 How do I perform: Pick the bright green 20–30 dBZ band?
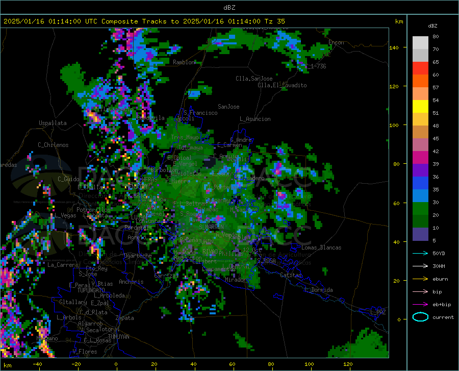coord(420,209)
